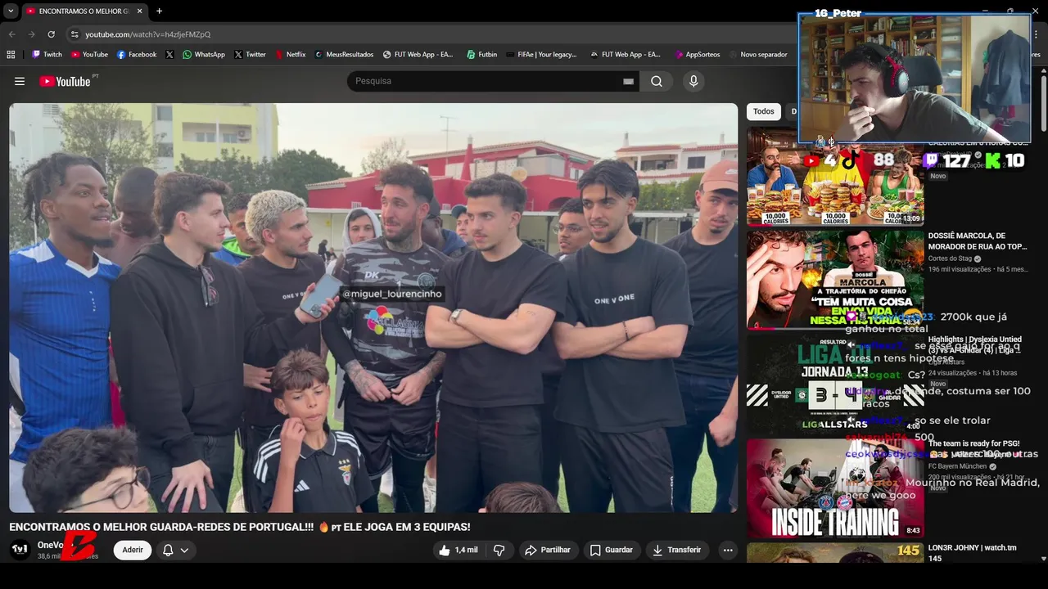
Task: Close the ENCONTRAMOS O MELHOR tab
Action: 140,11
